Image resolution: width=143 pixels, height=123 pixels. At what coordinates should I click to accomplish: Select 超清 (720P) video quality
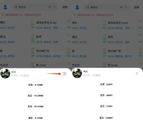pyautogui.click(x=107, y=106)
